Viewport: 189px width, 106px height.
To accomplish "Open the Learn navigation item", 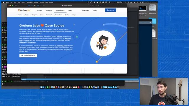I will point(70,10).
